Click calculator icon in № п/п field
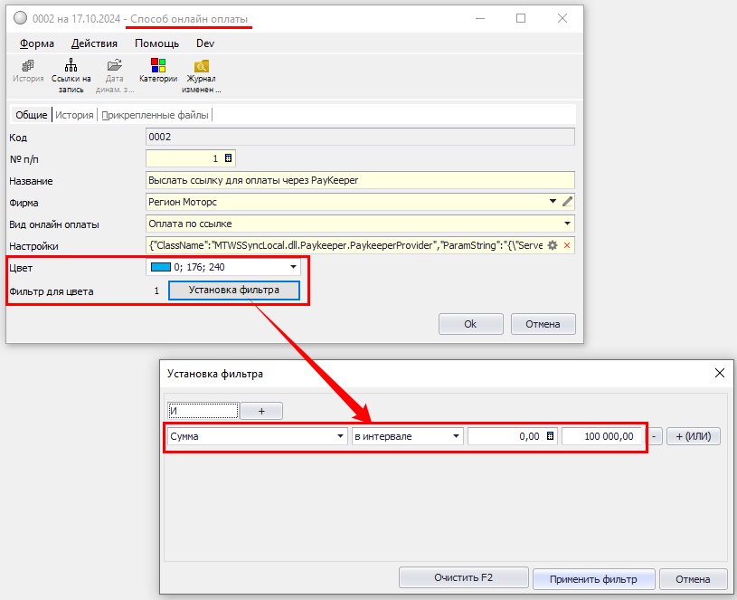The width and height of the screenshot is (737, 600). [229, 158]
